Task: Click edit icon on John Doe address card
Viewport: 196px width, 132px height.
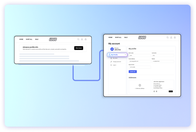Action: (x=154, y=91)
